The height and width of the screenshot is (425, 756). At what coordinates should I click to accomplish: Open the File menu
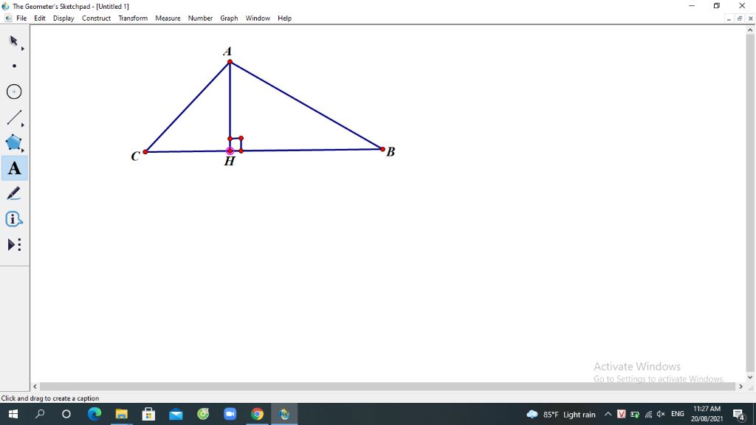21,18
